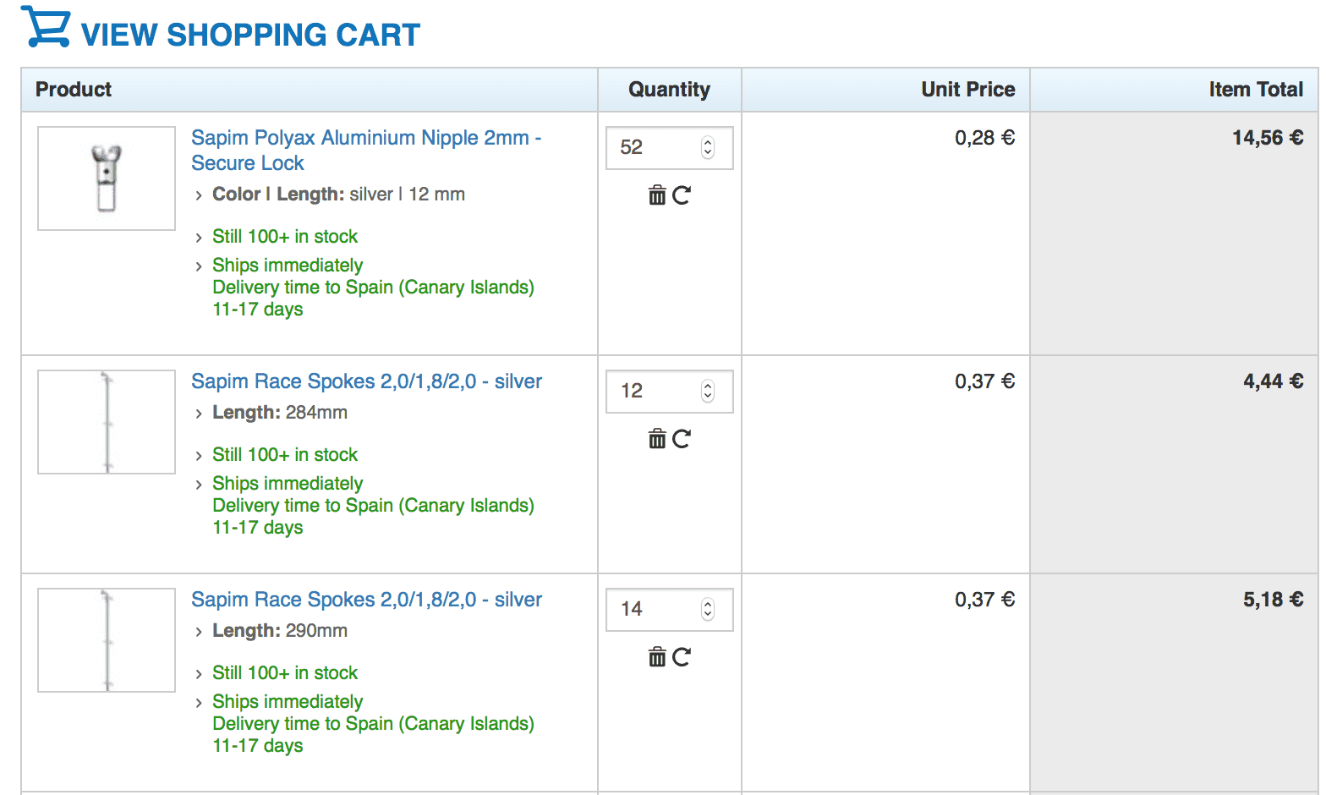Viewport: 1326px width, 795px height.
Task: Click the 284mm spoke thumbnail image
Action: [107, 422]
